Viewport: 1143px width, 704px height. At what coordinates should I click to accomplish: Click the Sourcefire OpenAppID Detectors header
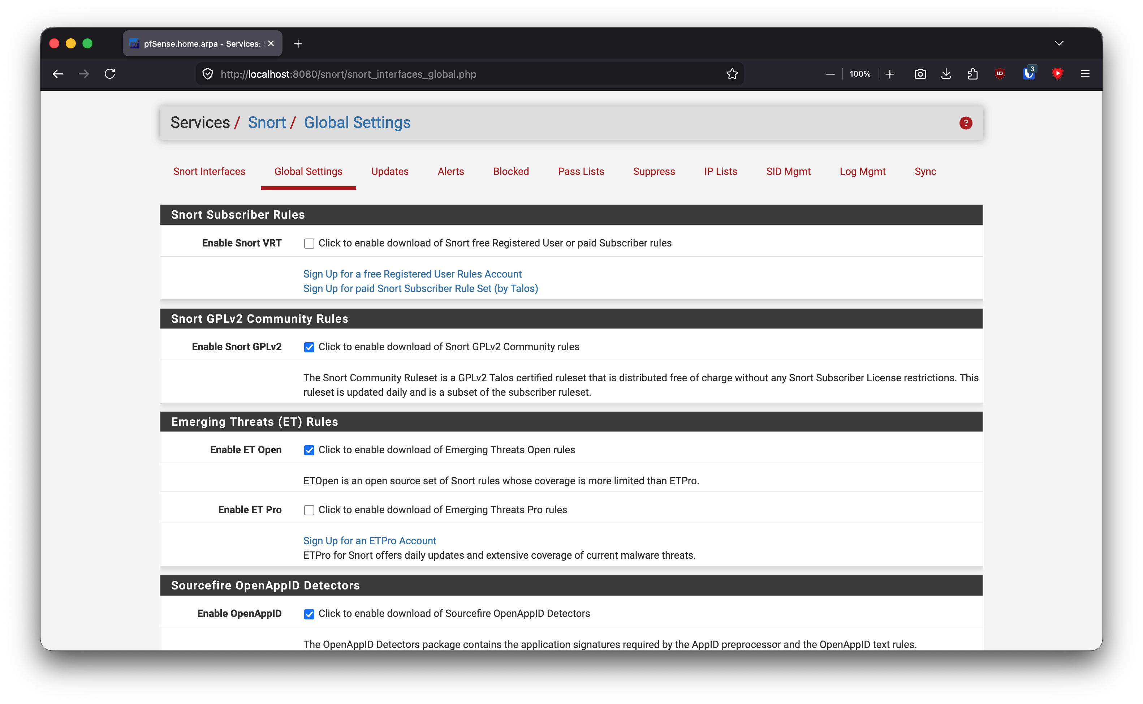point(571,585)
